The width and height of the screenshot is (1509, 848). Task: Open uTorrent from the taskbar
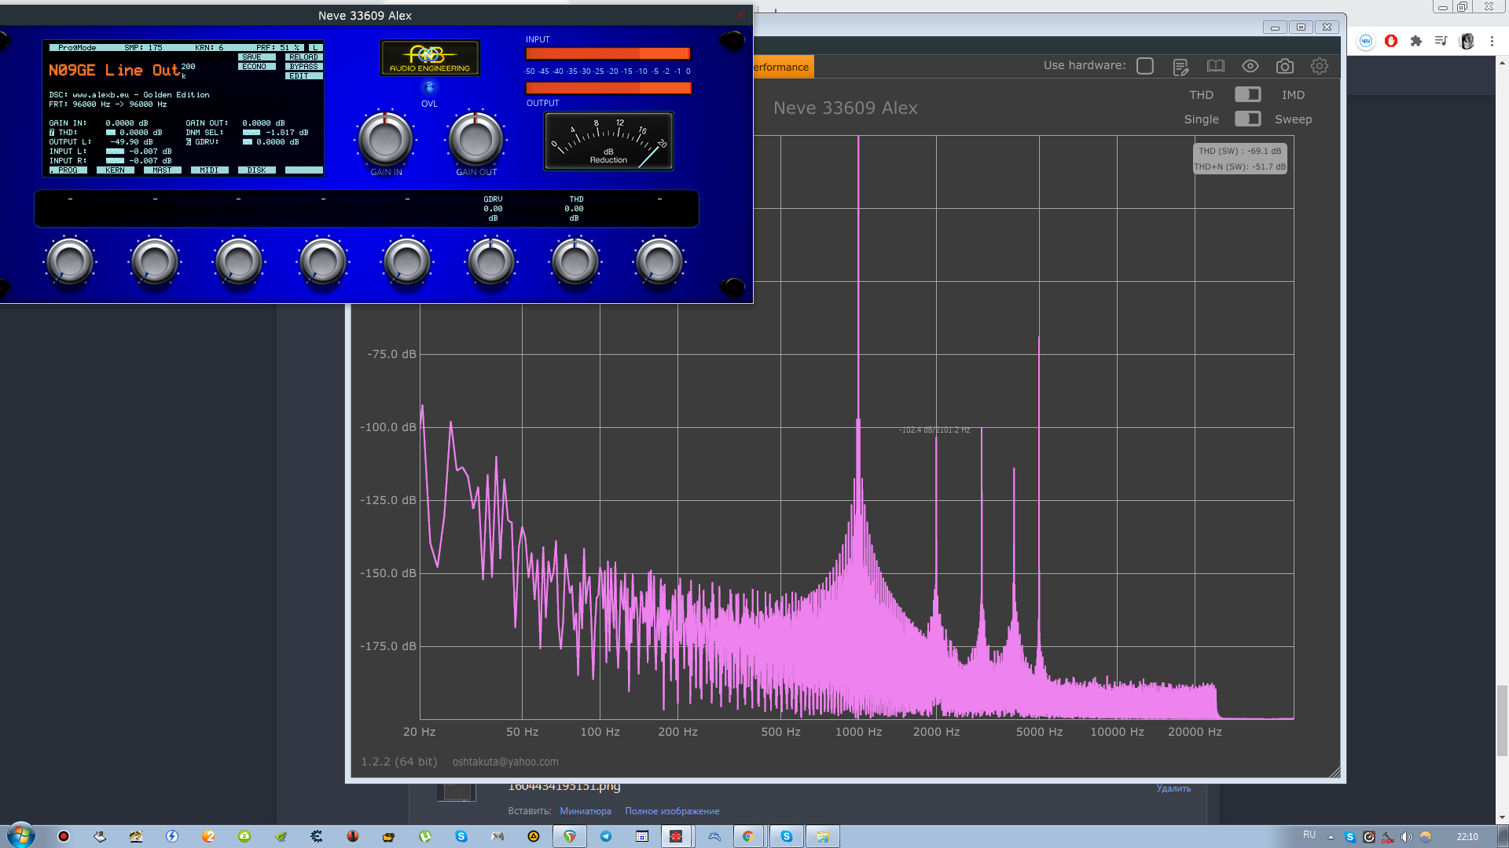[425, 836]
